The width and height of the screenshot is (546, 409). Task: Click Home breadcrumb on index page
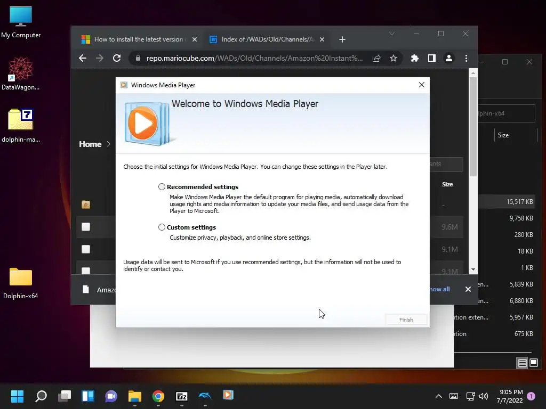[90, 144]
